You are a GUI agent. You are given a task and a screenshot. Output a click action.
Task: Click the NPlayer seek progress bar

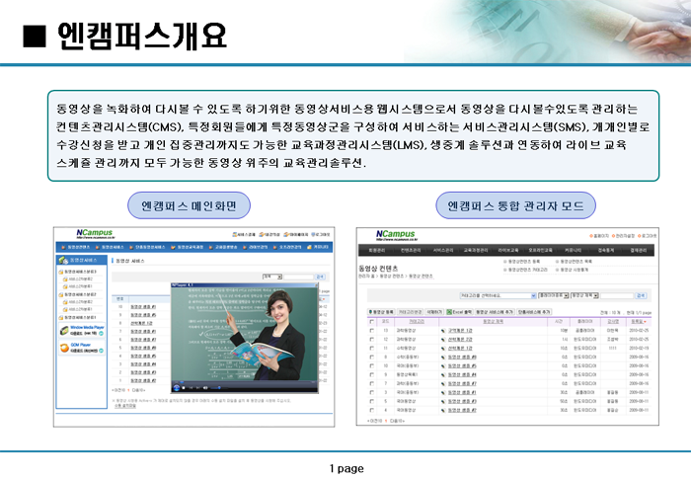coord(244,382)
